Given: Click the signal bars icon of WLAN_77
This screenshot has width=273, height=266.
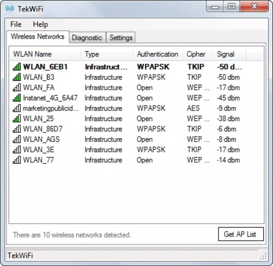Looking at the screenshot, I should click(17, 160).
